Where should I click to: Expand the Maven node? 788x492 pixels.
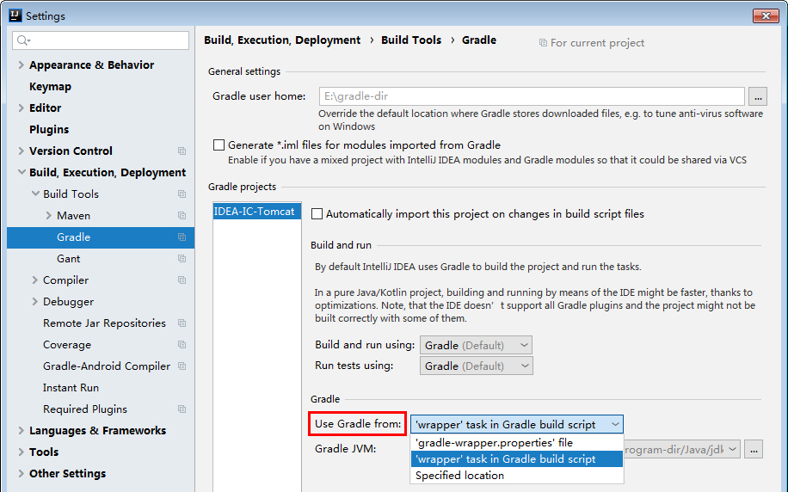pyautogui.click(x=49, y=216)
